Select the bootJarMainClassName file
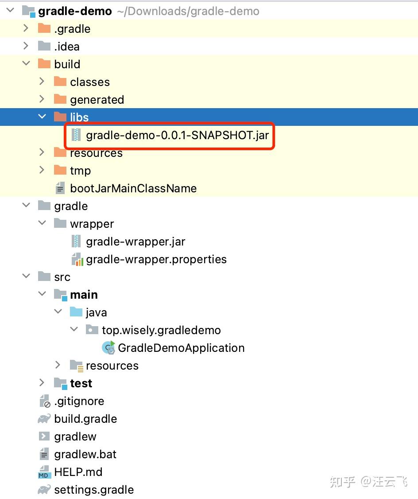Image resolution: width=418 pixels, height=499 pixels. pos(133,188)
